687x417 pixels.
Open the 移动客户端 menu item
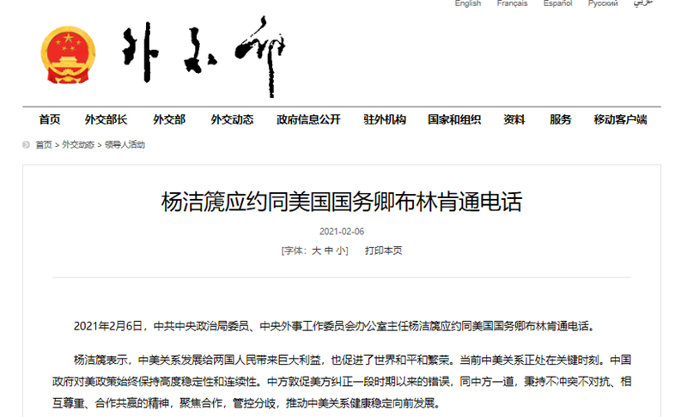click(x=620, y=120)
